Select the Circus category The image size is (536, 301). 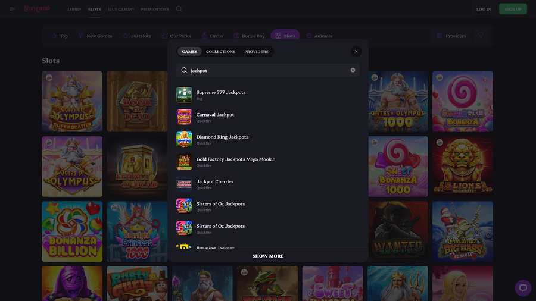pyautogui.click(x=212, y=36)
